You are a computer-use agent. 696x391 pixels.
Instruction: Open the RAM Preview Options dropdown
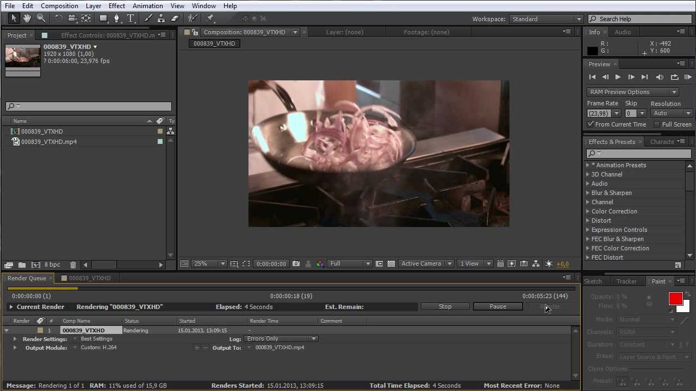pyautogui.click(x=632, y=92)
